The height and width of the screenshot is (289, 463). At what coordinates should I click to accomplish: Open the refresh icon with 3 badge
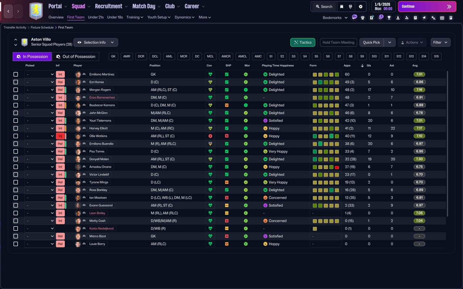380,17
